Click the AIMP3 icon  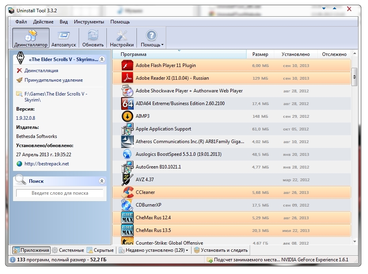(x=127, y=116)
